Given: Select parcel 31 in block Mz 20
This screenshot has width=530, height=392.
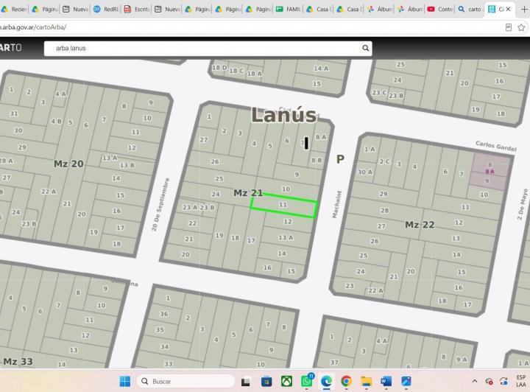Looking at the screenshot, I should [x=13, y=113].
